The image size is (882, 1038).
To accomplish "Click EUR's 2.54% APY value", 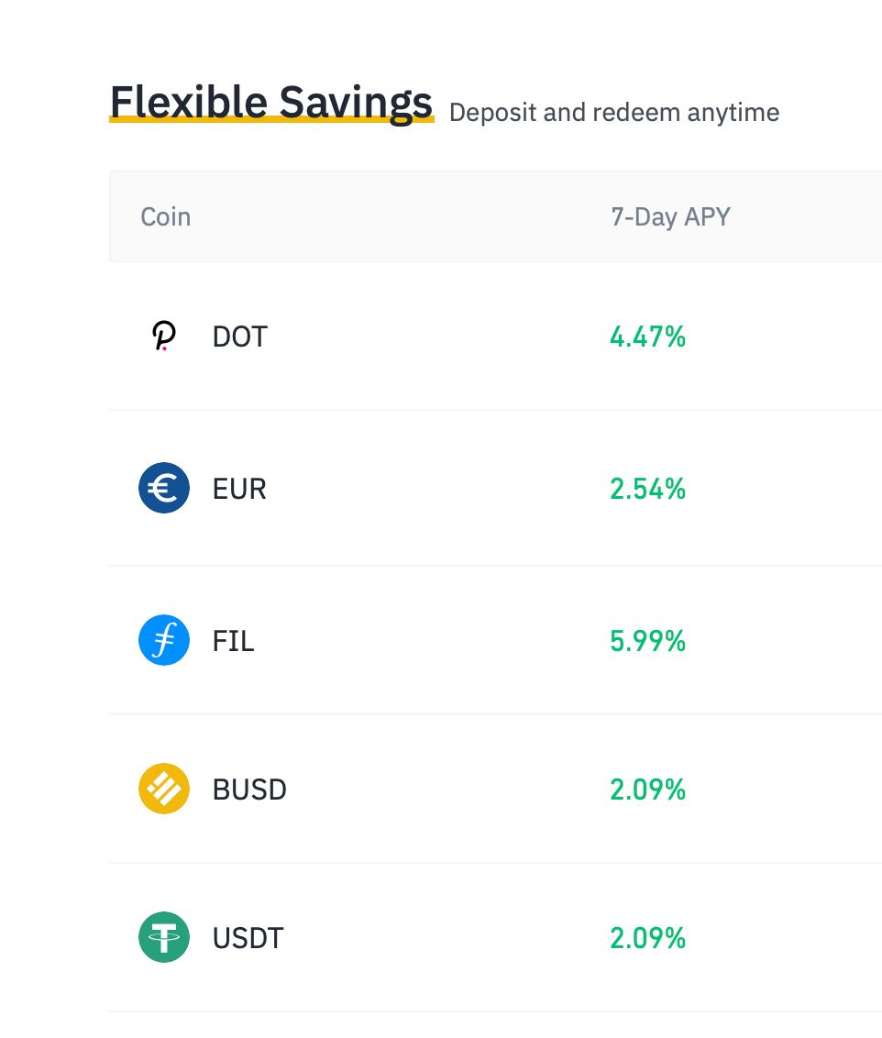I will click(x=647, y=490).
